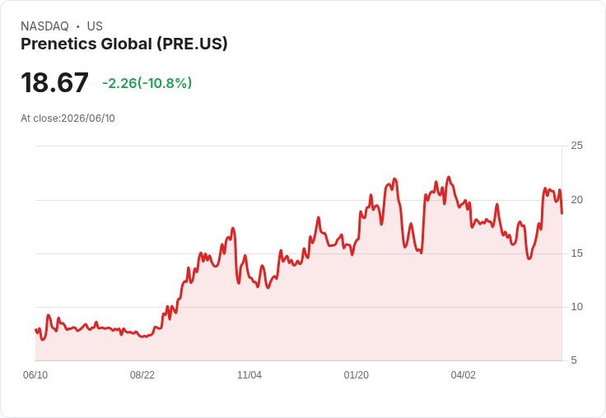This screenshot has width=606, height=418.
Task: Click the leftmost start of the price line
Action: [35, 329]
